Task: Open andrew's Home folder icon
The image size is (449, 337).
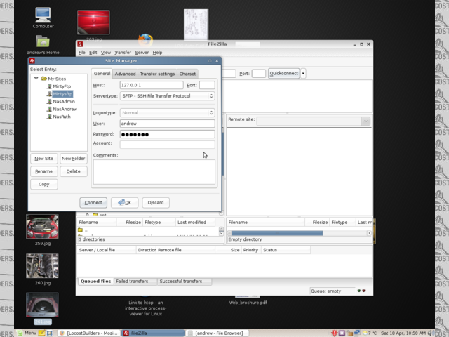Action: point(43,41)
